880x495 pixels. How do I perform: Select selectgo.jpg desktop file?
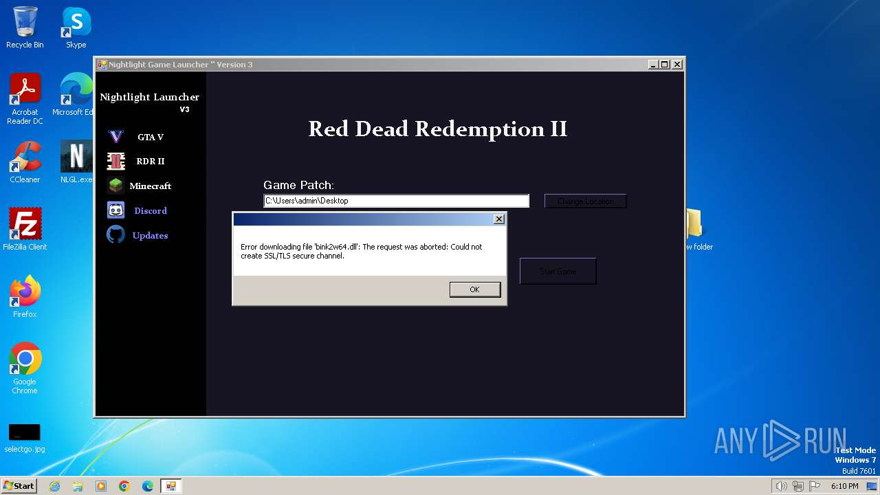point(25,438)
